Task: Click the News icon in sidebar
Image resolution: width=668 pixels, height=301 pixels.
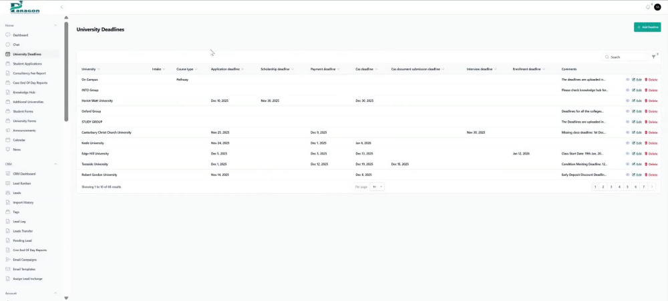Action: coord(7,149)
